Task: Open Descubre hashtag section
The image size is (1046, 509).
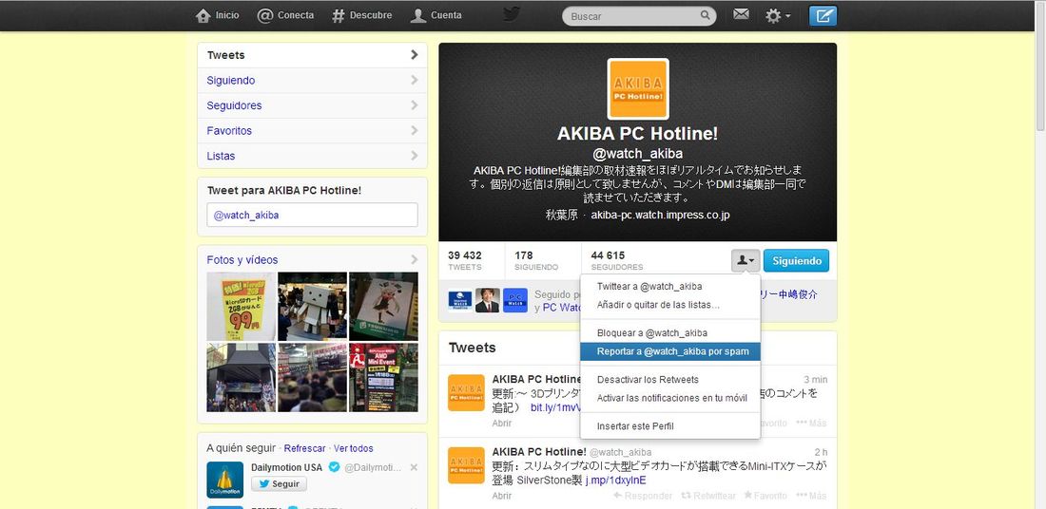Action: point(362,15)
